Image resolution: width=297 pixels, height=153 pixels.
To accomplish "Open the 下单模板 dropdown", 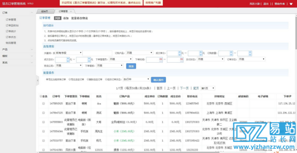I will click(110, 66).
